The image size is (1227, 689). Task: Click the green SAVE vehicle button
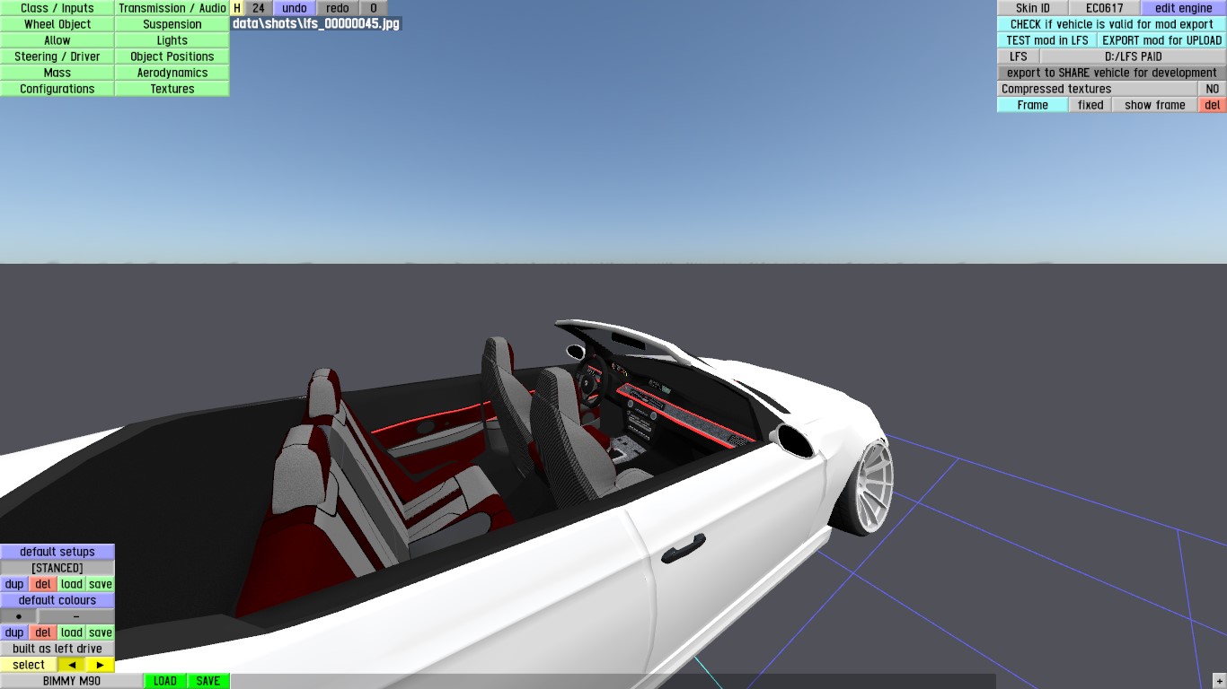[208, 681]
